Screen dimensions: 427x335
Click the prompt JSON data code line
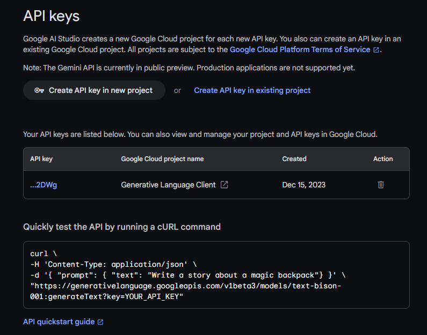[x=188, y=275]
